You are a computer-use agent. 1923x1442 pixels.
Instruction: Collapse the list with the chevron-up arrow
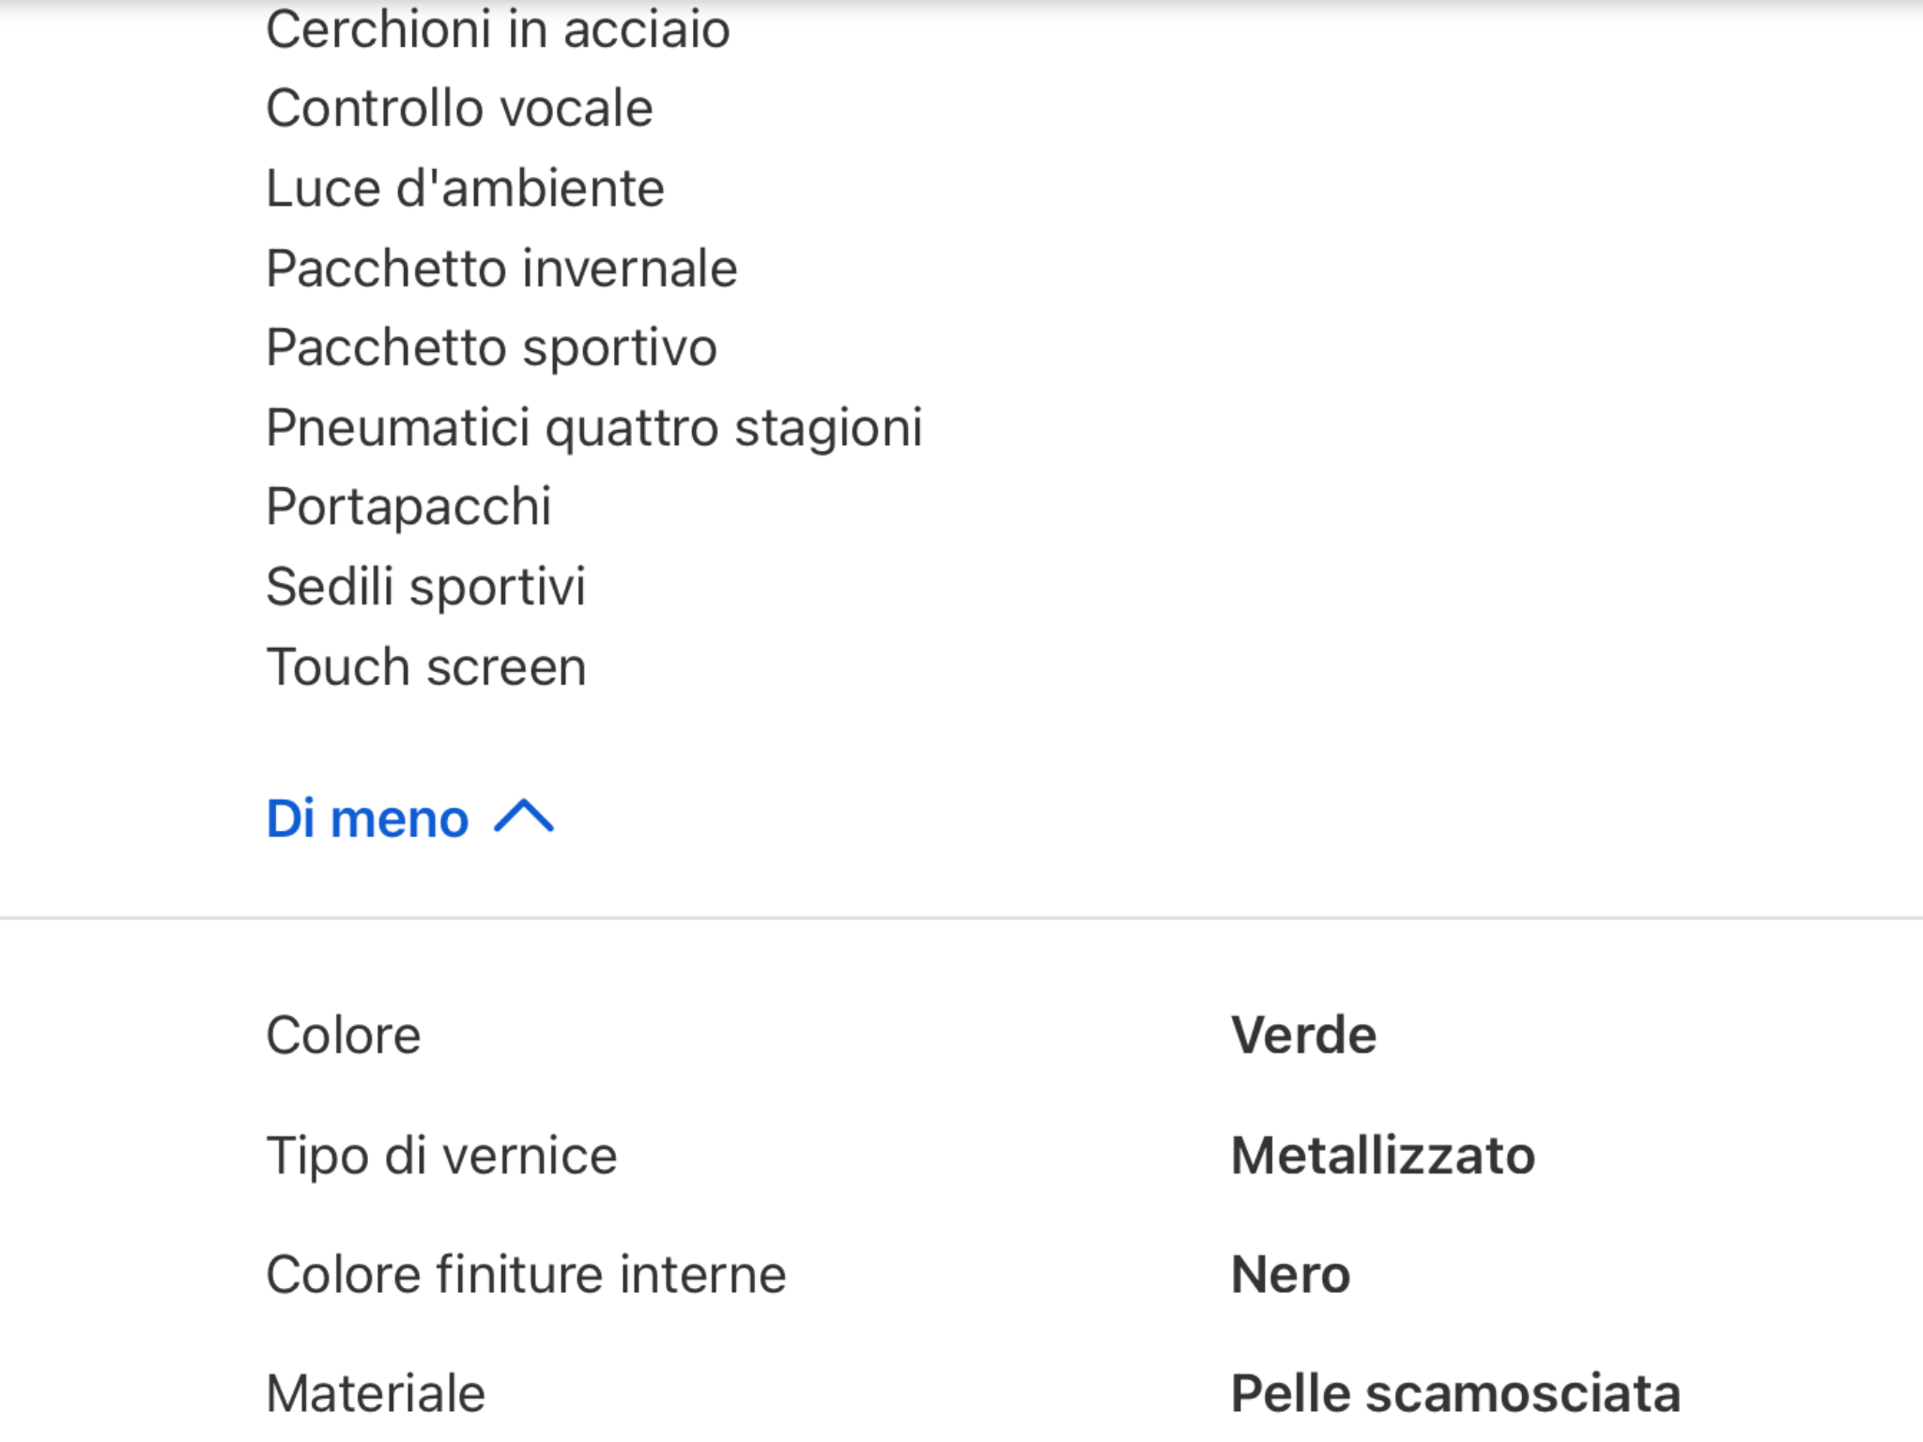pyautogui.click(x=524, y=817)
